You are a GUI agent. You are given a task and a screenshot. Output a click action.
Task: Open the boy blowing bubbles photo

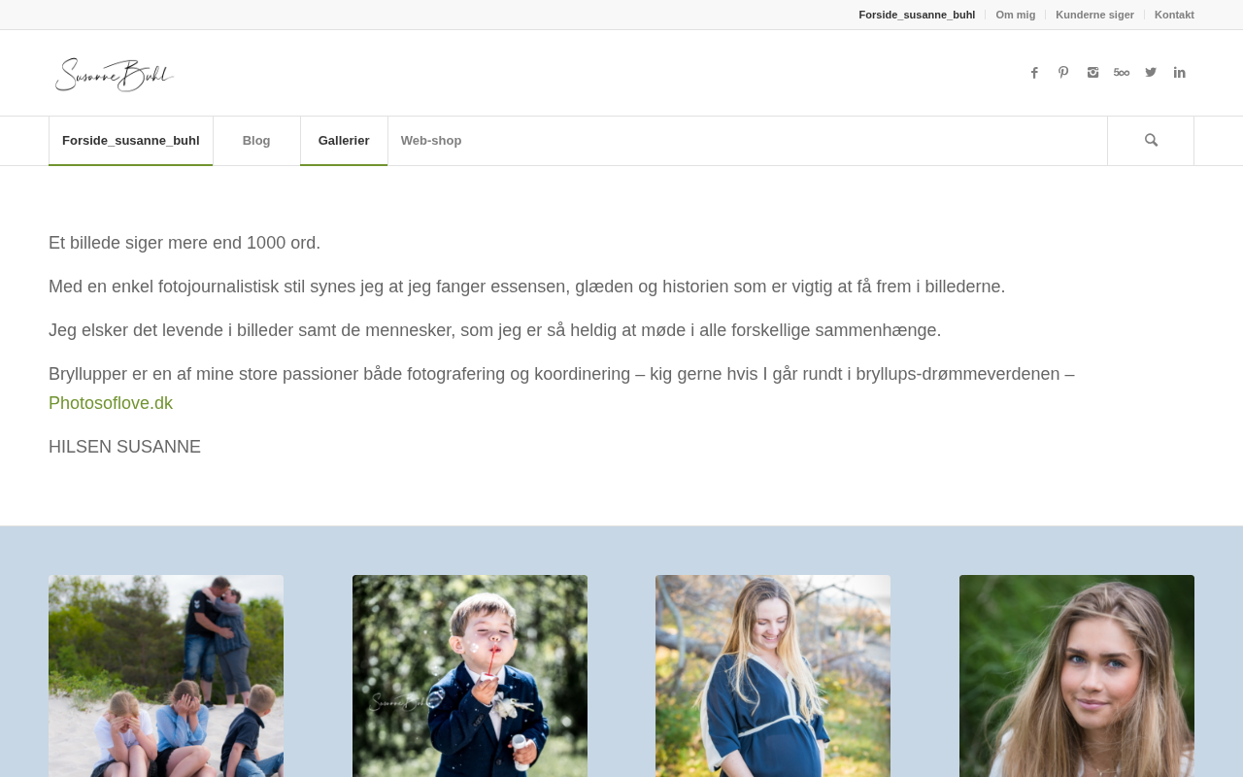(x=470, y=676)
